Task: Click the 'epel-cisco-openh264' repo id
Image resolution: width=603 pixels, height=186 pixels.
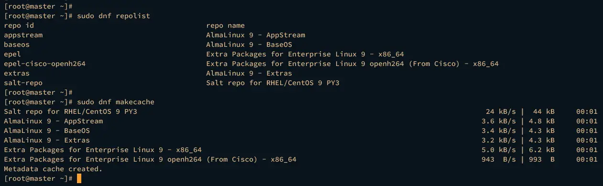Action: [x=44, y=64]
